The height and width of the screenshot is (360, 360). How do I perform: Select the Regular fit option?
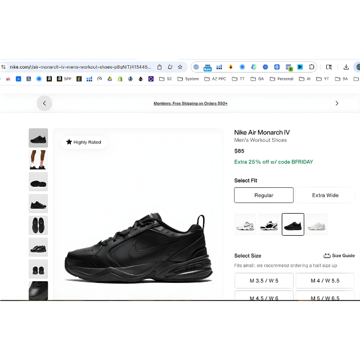click(x=264, y=195)
